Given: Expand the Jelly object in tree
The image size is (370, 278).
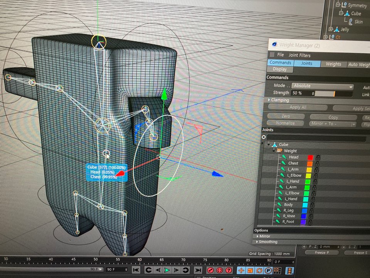Looking at the screenshot, I should click(331, 29).
